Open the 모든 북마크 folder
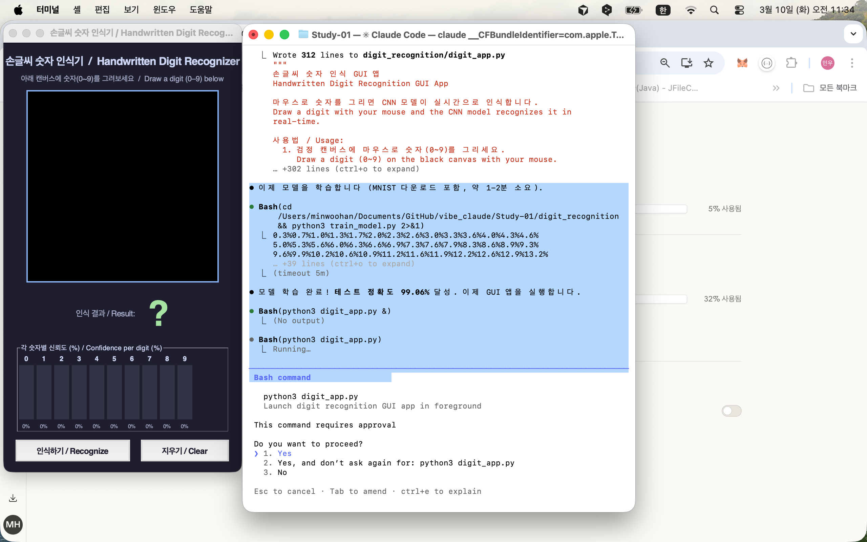 click(x=830, y=88)
